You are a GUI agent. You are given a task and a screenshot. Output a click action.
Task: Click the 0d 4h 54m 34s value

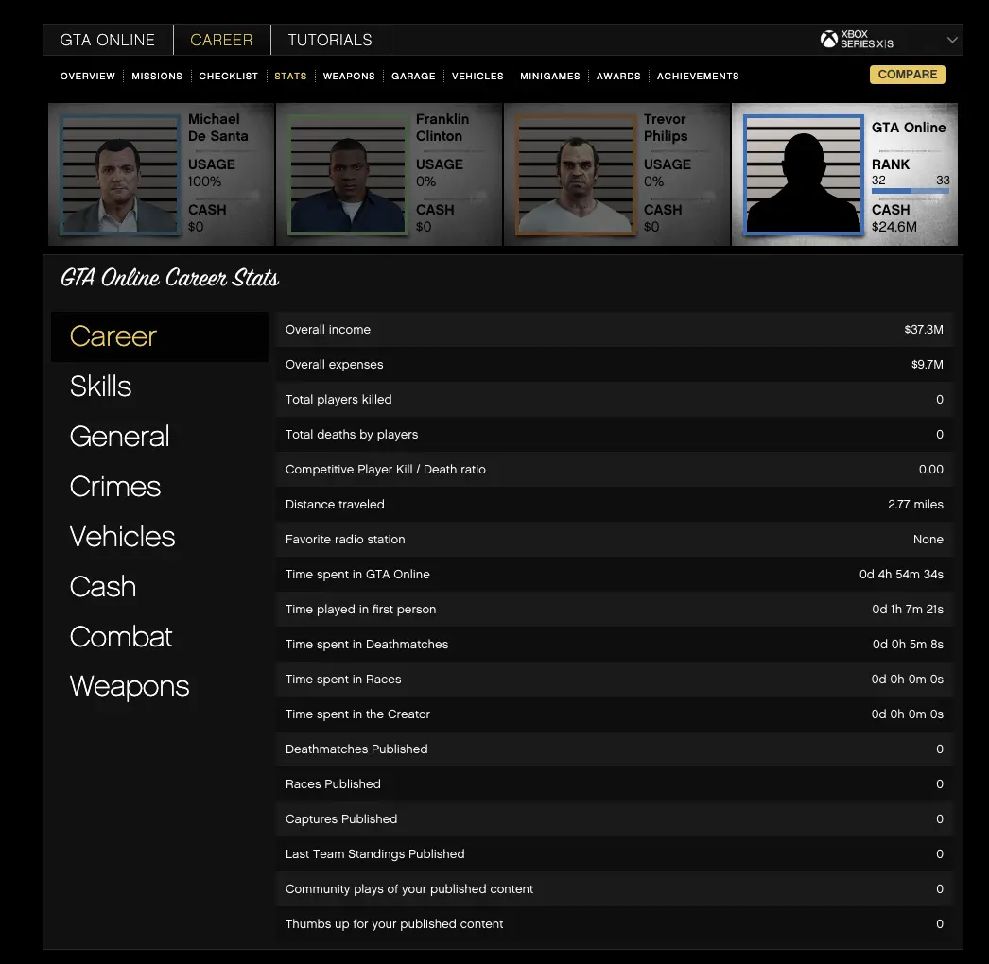coord(901,575)
